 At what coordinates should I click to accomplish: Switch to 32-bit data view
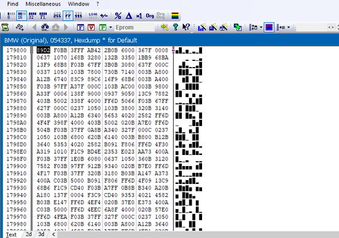coord(32,15)
